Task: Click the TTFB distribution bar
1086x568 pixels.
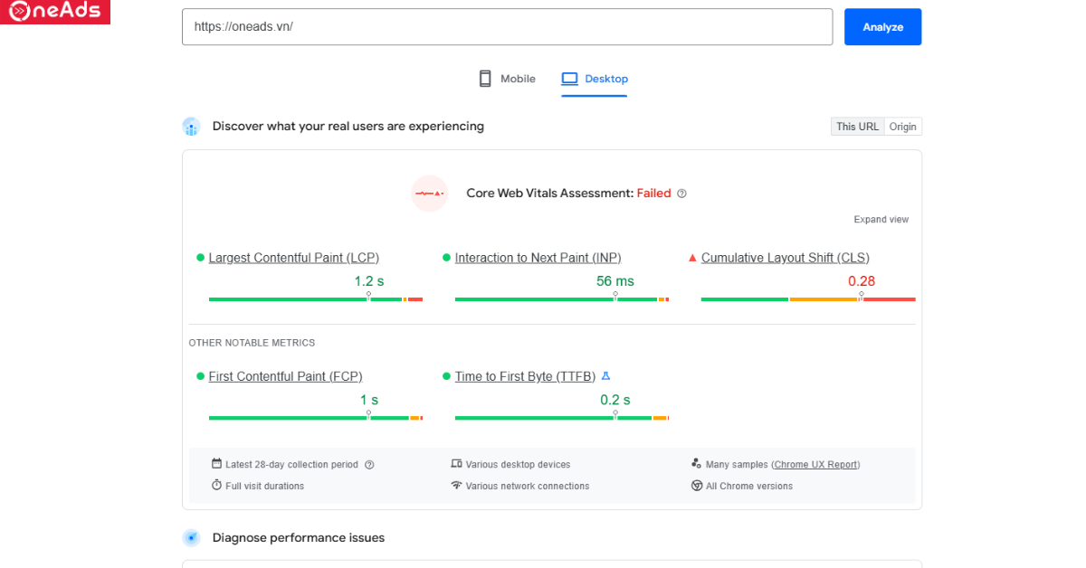Action: pos(562,418)
